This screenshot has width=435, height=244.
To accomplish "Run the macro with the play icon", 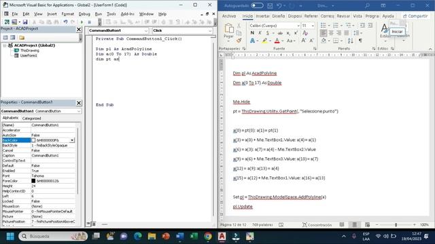I will 82,22.
